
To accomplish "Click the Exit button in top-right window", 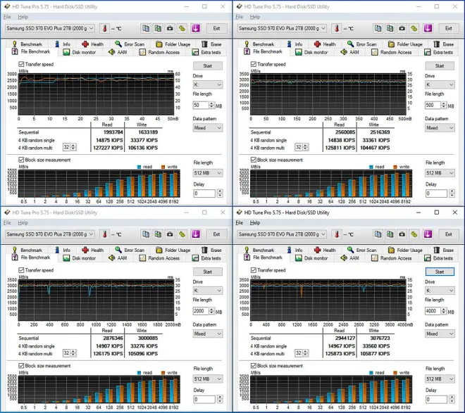I will (x=449, y=28).
